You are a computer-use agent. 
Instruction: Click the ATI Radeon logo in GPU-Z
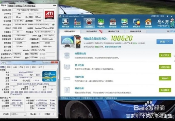49,15
